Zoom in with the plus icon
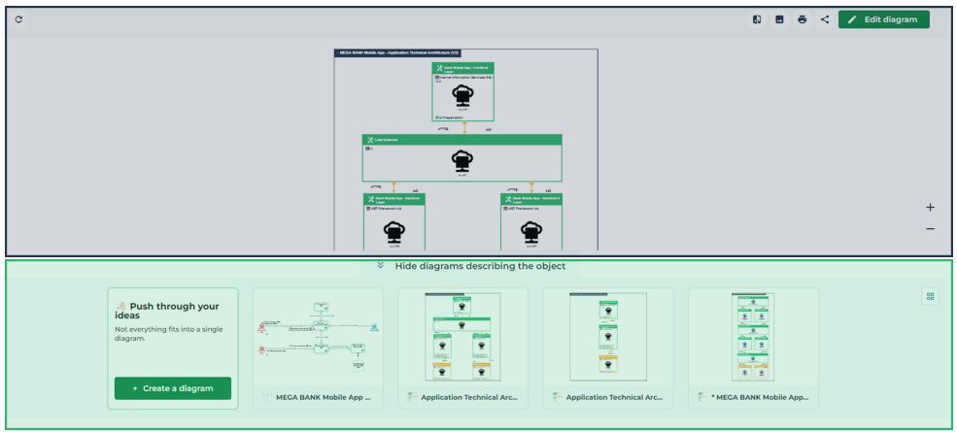The width and height of the screenshot is (957, 432). click(x=930, y=207)
